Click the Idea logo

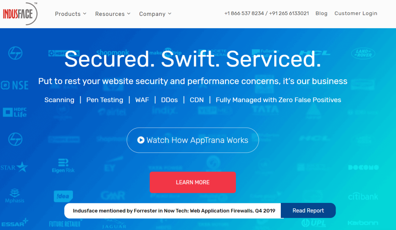pos(63,196)
